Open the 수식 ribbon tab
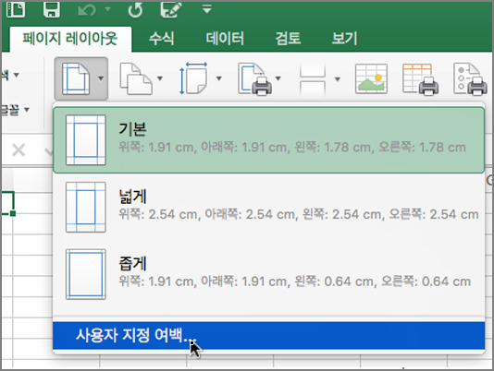This screenshot has width=494, height=371. 161,39
